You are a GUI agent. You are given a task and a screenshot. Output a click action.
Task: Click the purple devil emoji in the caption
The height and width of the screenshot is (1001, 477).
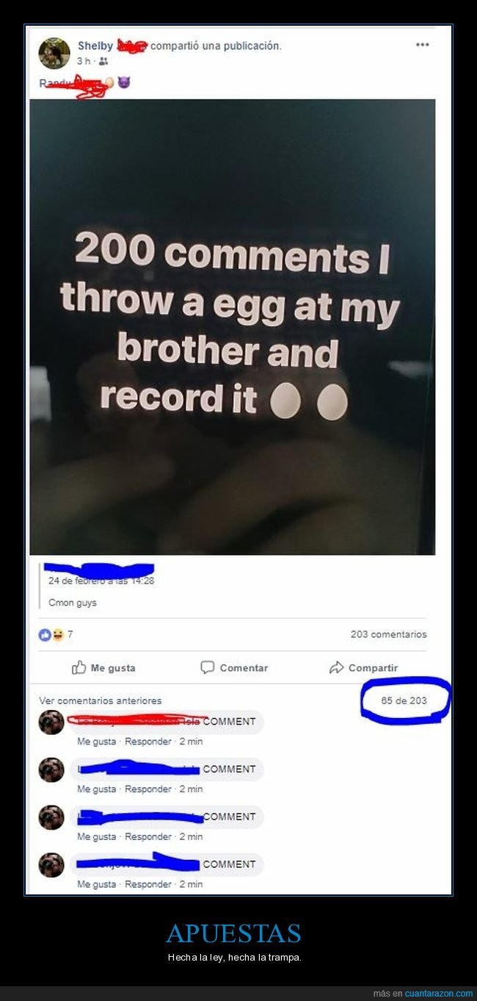click(124, 82)
